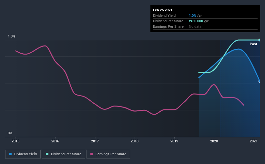This screenshot has height=164, width=265.
Task: Select the 2019 x-axis year label
Action: coord(174,141)
